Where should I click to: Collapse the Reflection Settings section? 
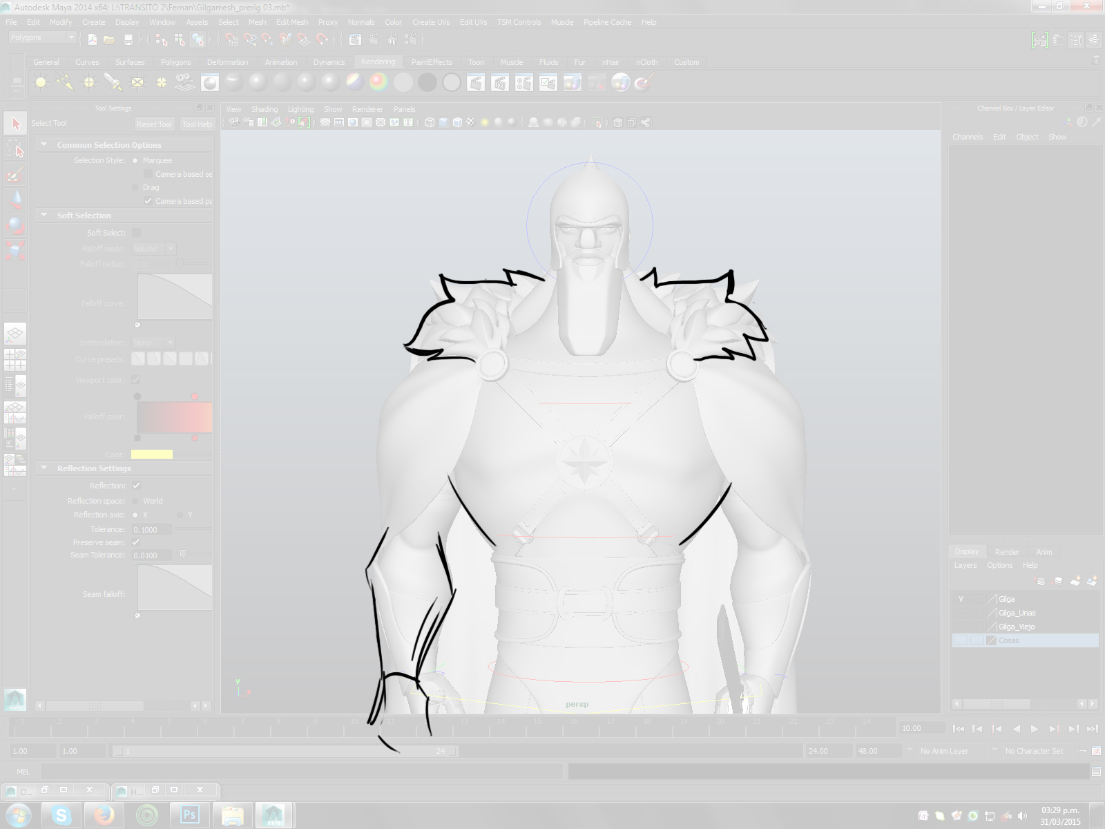pos(44,468)
